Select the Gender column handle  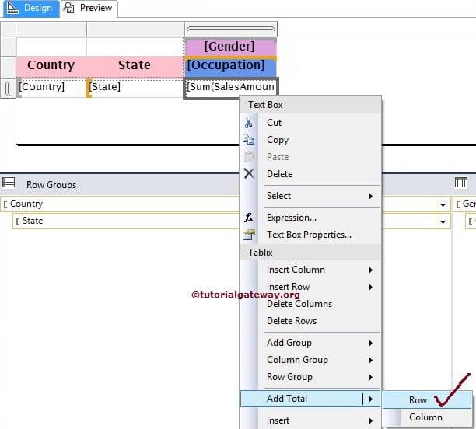coord(230,29)
